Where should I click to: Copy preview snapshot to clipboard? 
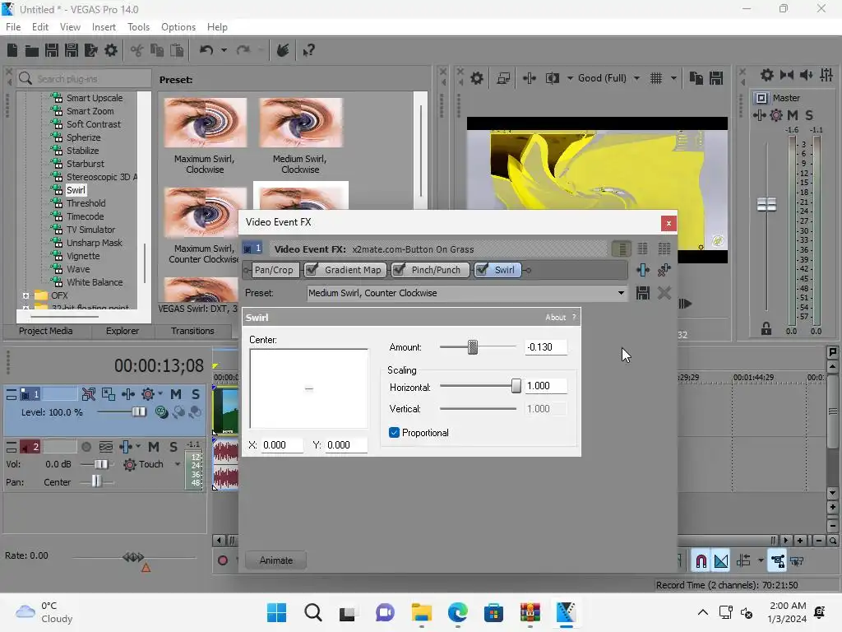coord(696,78)
